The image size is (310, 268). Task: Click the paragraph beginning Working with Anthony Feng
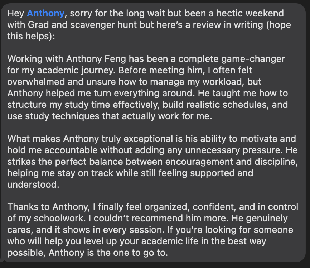tap(147, 87)
